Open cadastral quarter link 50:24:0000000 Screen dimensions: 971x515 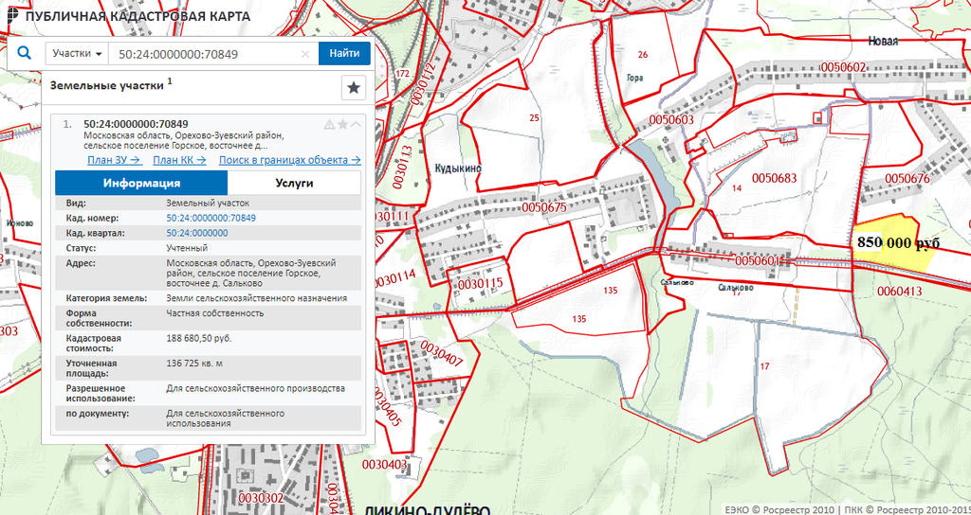(x=197, y=233)
